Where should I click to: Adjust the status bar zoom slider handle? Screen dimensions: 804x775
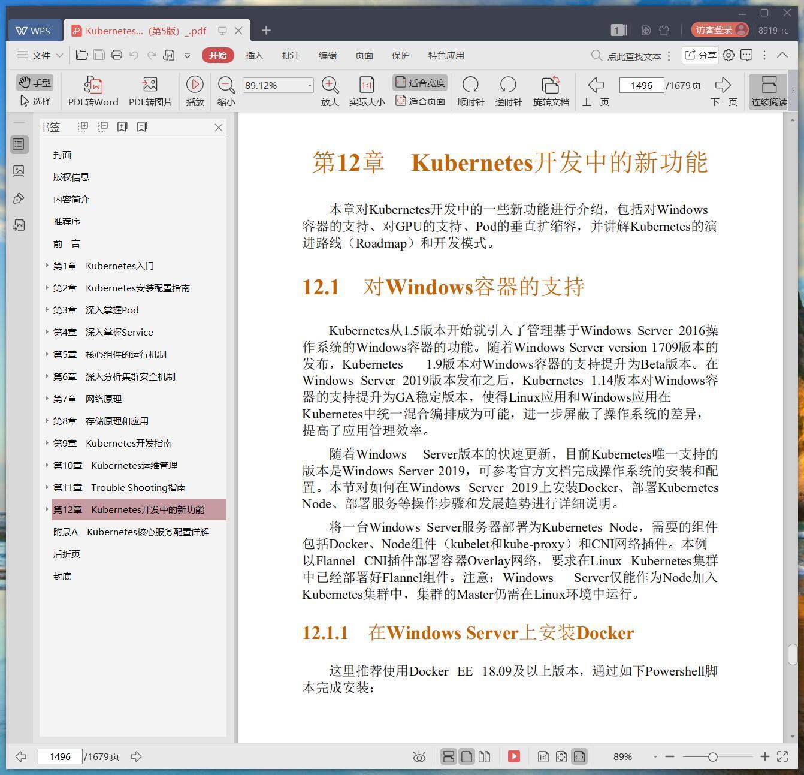coord(712,757)
